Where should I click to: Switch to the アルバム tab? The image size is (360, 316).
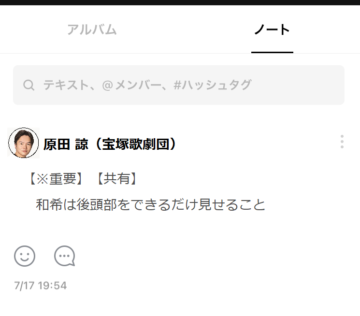point(92,29)
